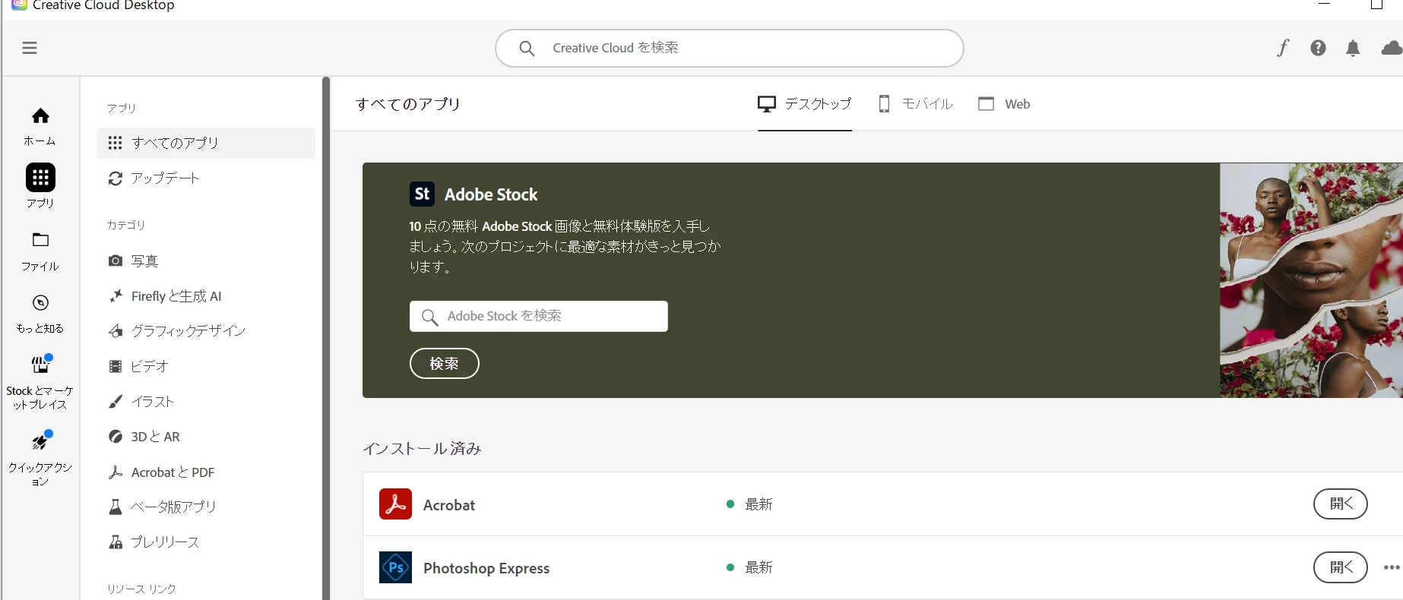Click the Photoshop Express app icon
Image resolution: width=1403 pixels, height=600 pixels.
(x=395, y=567)
